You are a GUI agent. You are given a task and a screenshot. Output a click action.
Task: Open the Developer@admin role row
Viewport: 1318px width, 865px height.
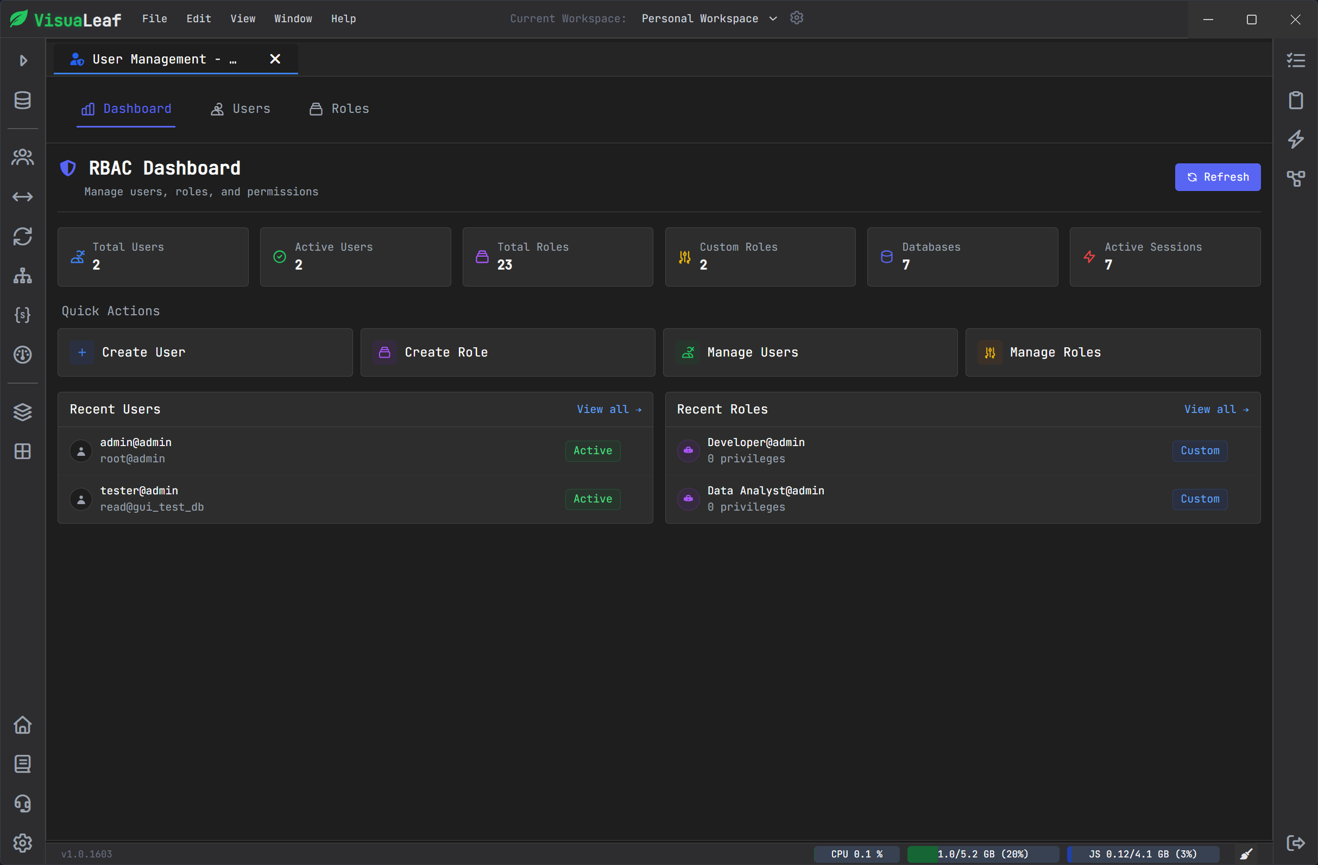pos(962,450)
